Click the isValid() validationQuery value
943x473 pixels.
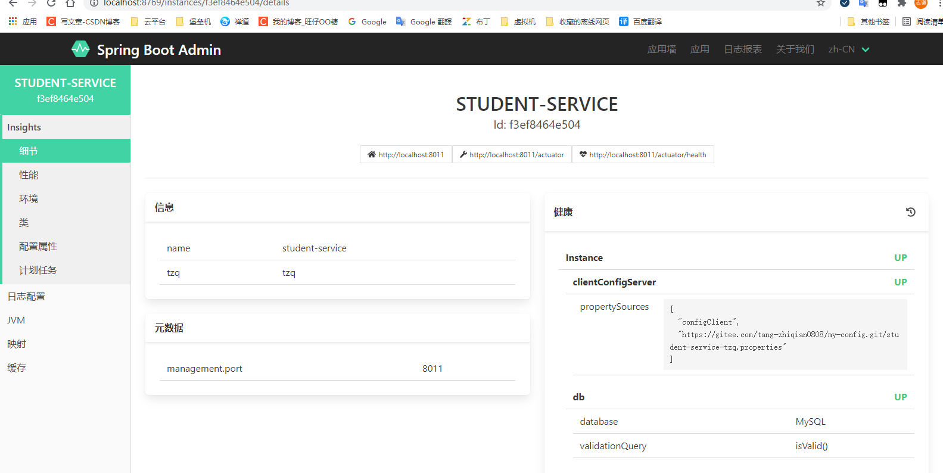coord(811,446)
